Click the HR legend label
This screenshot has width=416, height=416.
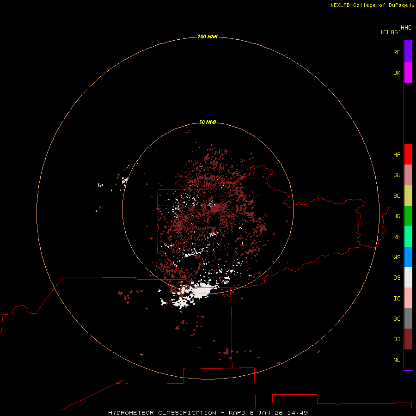pyautogui.click(x=397, y=216)
